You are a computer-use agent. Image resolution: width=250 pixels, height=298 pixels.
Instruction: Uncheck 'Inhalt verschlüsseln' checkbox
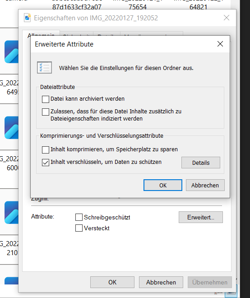click(46, 163)
